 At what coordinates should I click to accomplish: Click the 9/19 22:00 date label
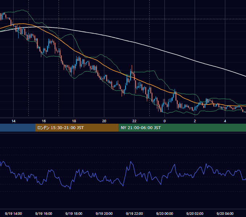[135, 213]
